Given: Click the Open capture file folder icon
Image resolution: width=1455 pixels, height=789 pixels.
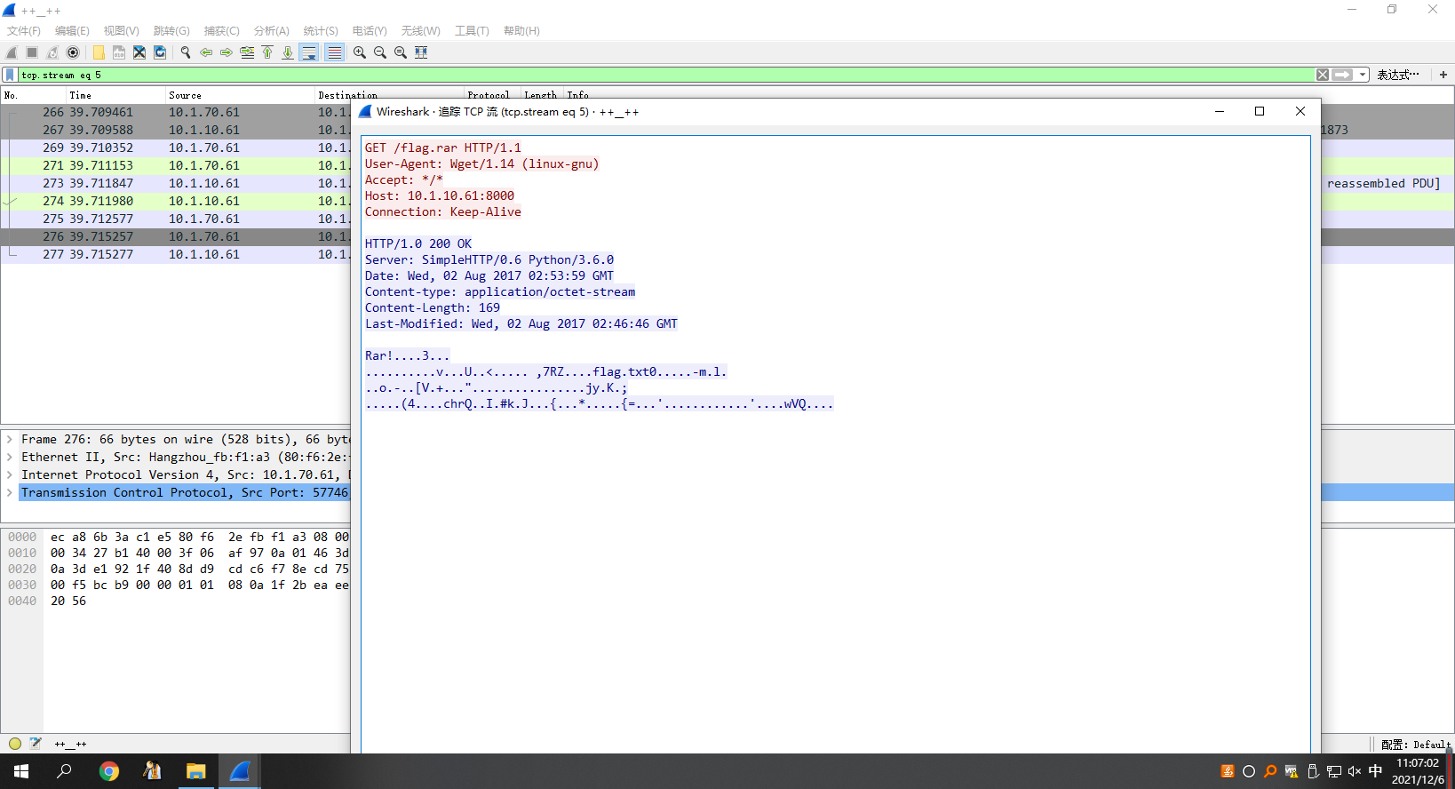Looking at the screenshot, I should point(99,52).
